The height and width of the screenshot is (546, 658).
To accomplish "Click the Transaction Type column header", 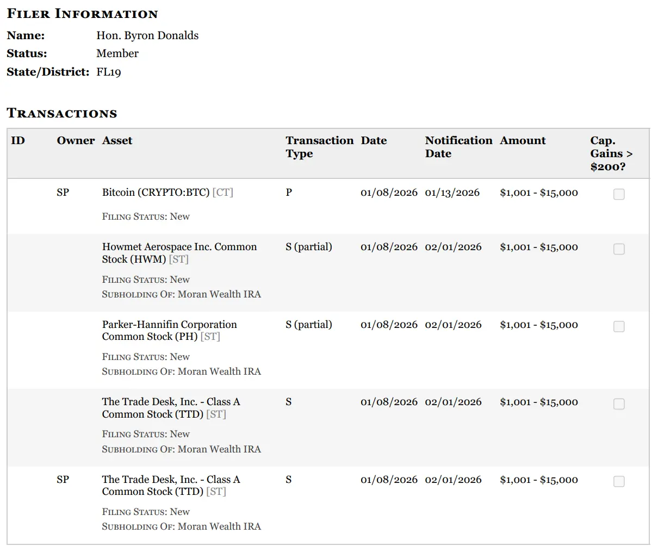I will (x=319, y=147).
